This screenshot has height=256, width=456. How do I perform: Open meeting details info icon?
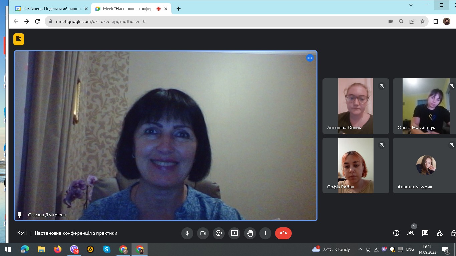[x=396, y=233]
